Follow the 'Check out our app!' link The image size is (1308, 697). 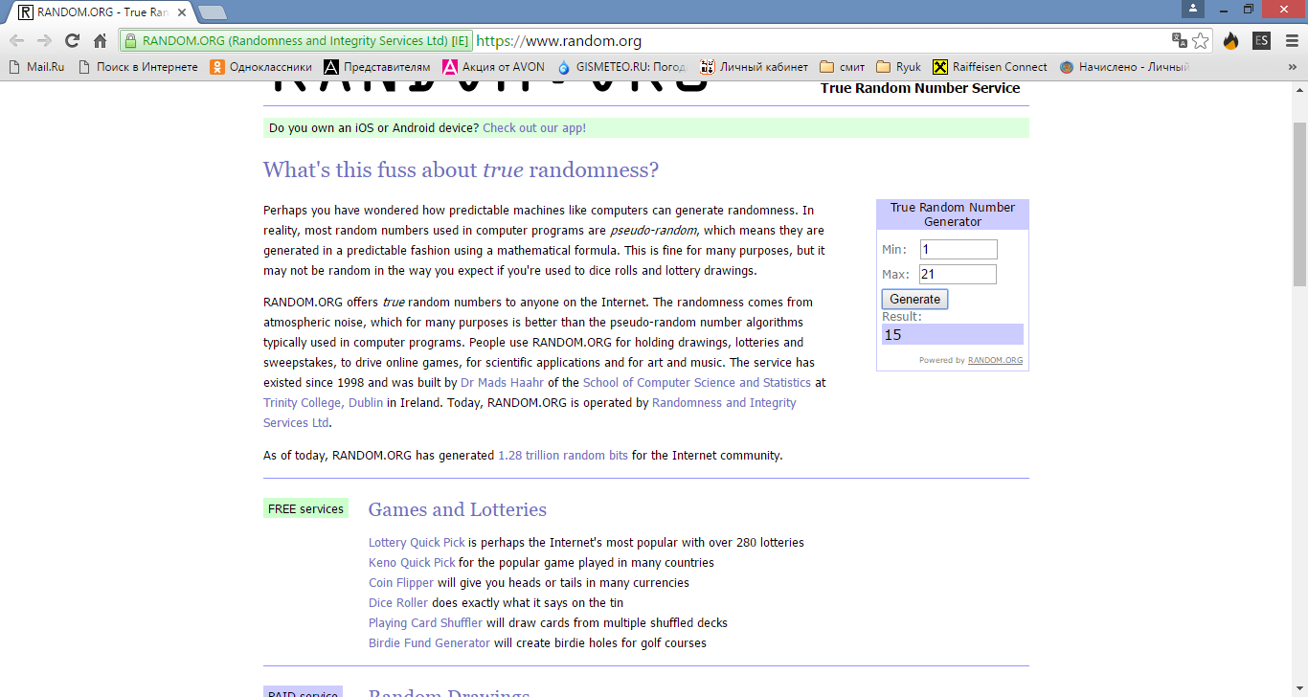[x=534, y=127]
